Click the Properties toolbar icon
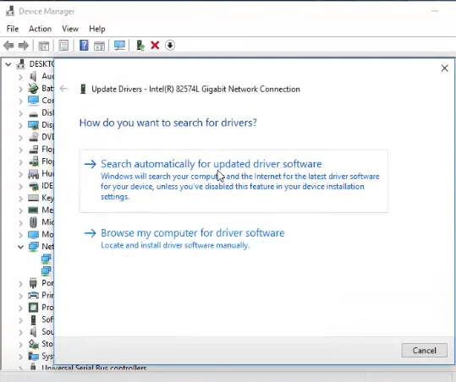The width and height of the screenshot is (456, 382). [63, 46]
